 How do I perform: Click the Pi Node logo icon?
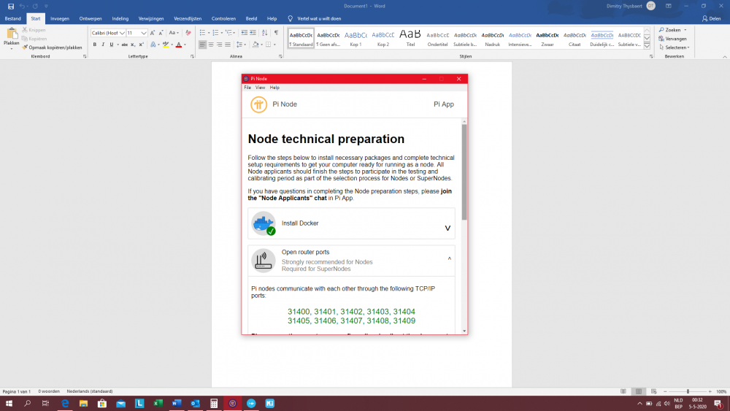tap(258, 104)
